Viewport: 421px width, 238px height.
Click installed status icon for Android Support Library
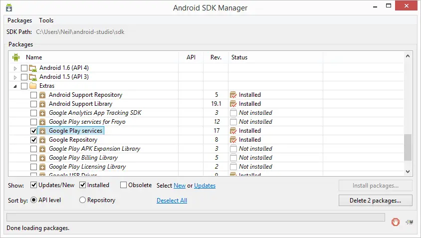pos(233,104)
